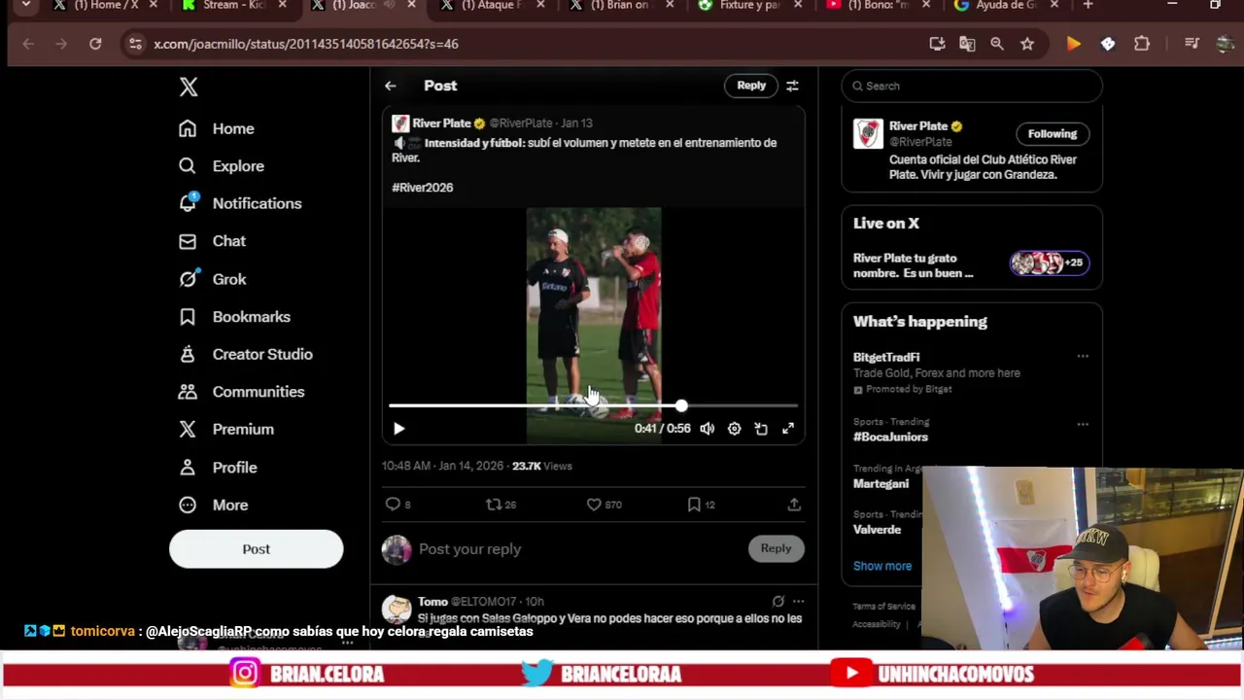Open Terms of Service link

(884, 607)
